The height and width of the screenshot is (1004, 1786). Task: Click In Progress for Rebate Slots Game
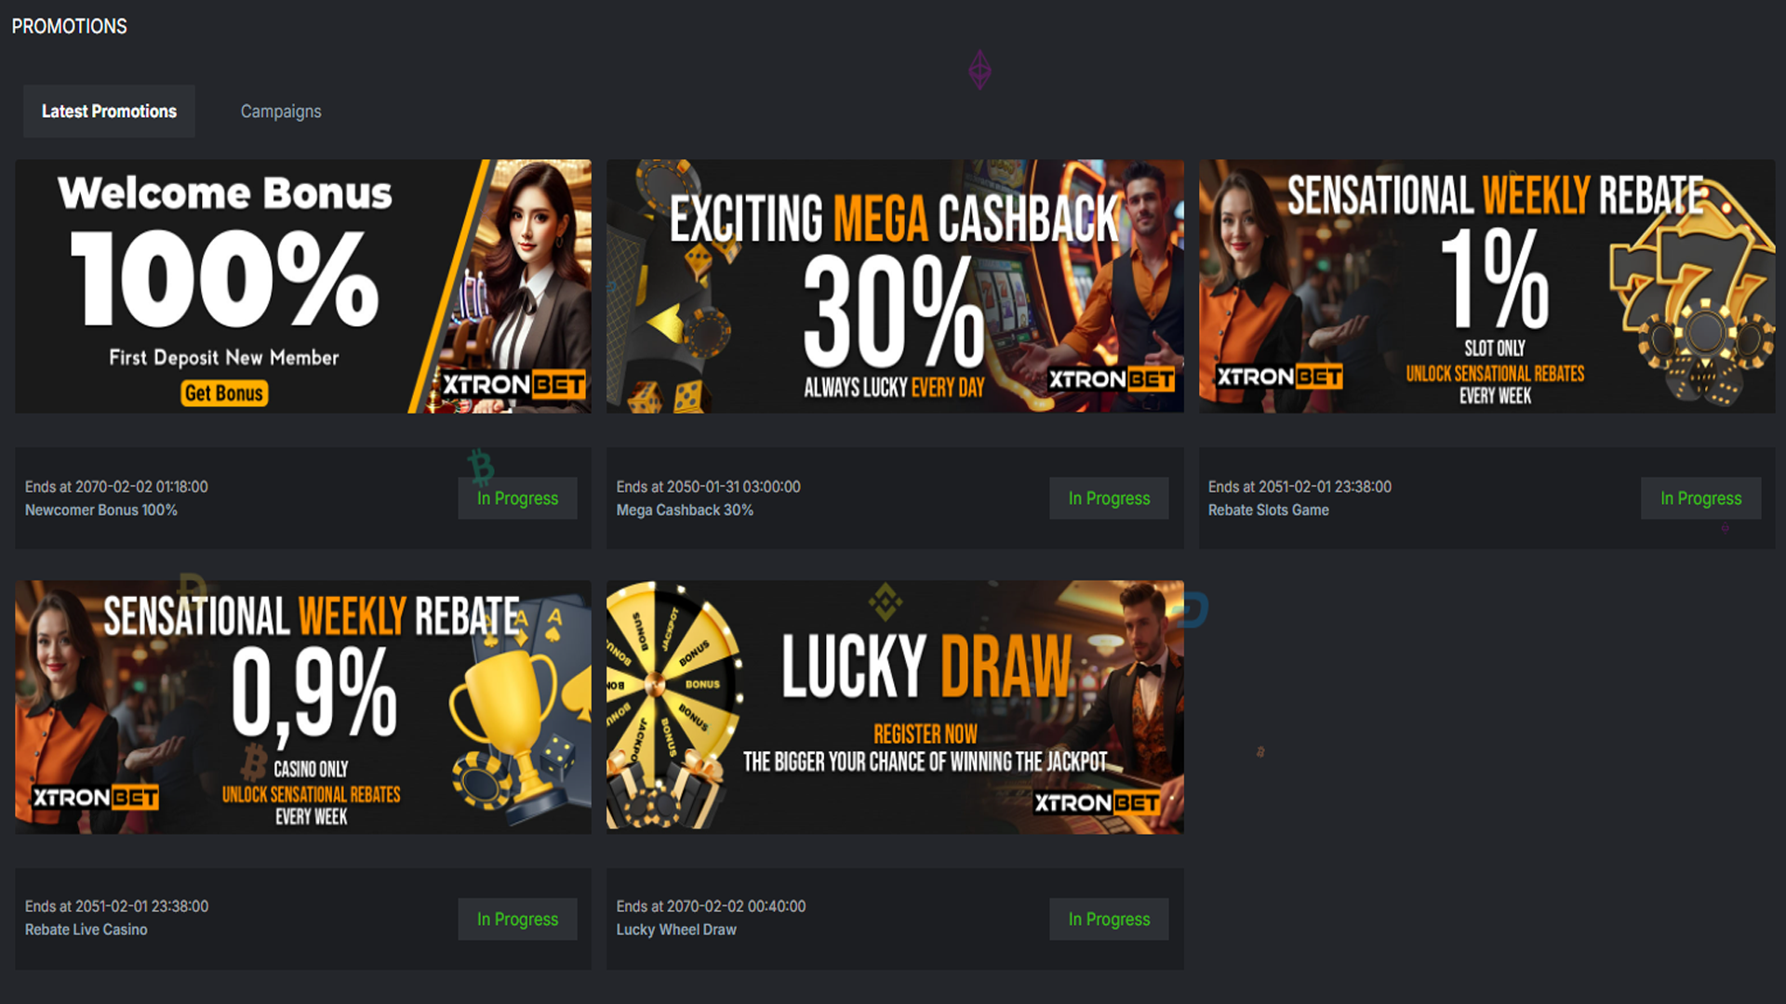1700,498
